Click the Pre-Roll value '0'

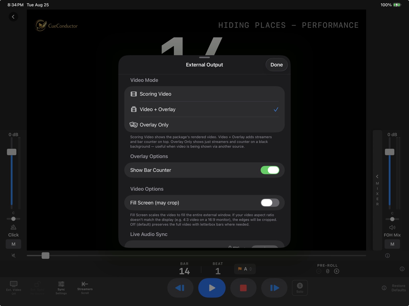(x=328, y=271)
